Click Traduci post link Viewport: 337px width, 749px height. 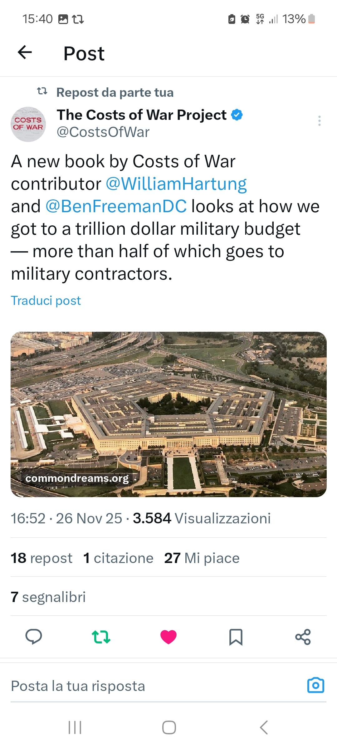(x=46, y=301)
